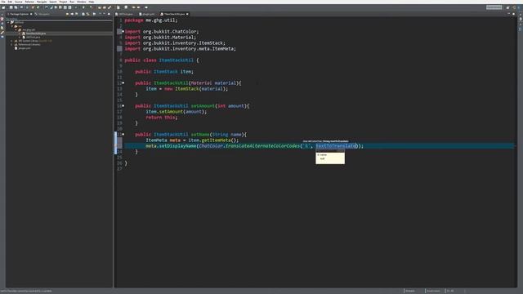Select ItemStackUtil.java in the package tree
Screen dimensions: 523x294
pyautogui.click(x=36, y=33)
